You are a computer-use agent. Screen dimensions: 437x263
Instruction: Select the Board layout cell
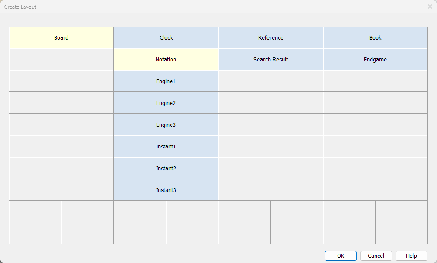pyautogui.click(x=61, y=37)
